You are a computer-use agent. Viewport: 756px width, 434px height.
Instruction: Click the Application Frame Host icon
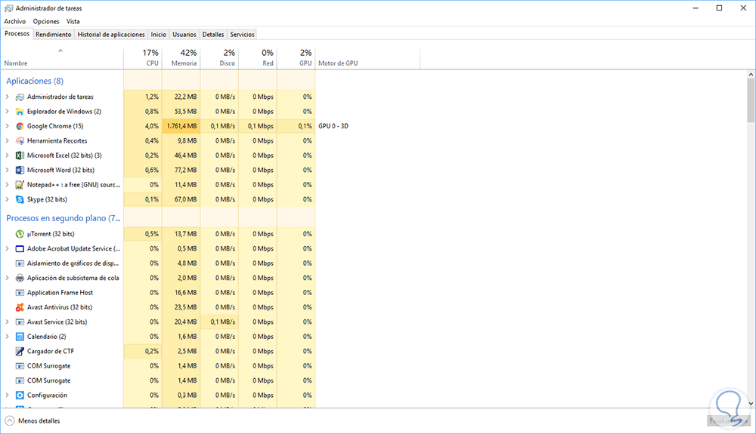20,293
